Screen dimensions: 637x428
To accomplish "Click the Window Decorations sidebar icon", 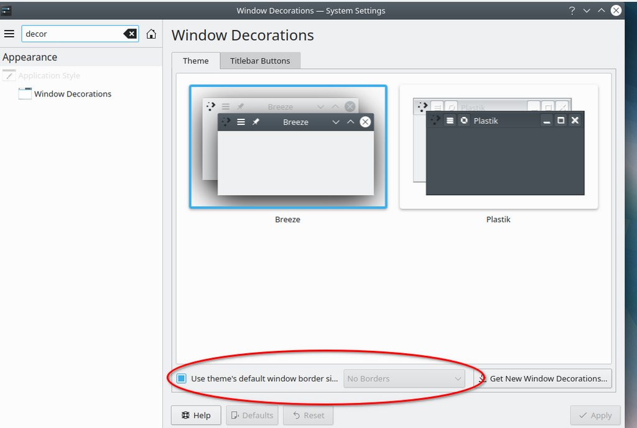I will tap(25, 94).
